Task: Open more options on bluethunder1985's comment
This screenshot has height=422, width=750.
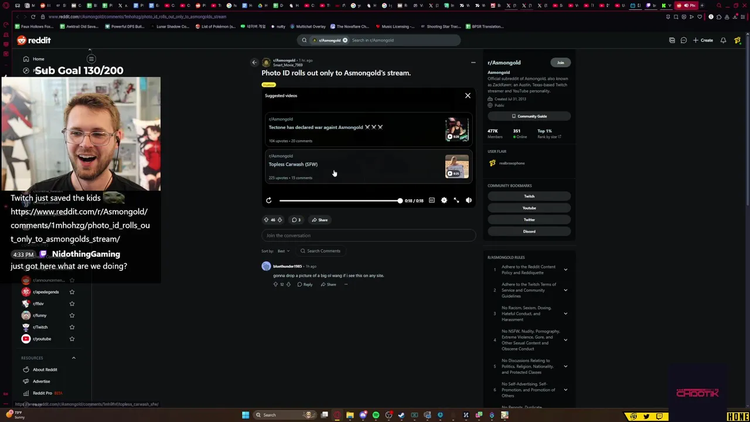Action: 346,284
